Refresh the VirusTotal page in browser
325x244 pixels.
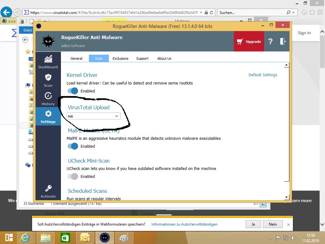click(211, 12)
